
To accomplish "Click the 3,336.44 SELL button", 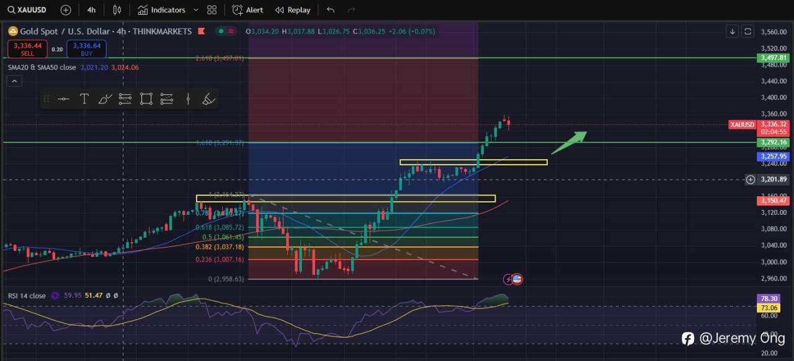I will [x=27, y=49].
